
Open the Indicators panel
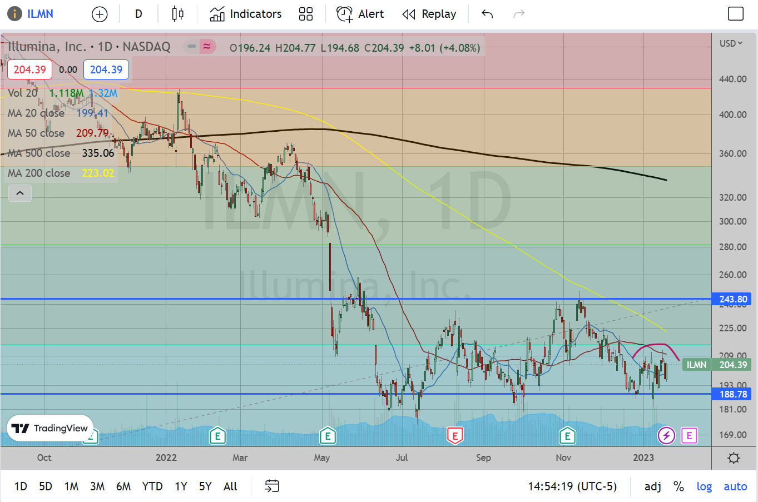click(x=246, y=14)
